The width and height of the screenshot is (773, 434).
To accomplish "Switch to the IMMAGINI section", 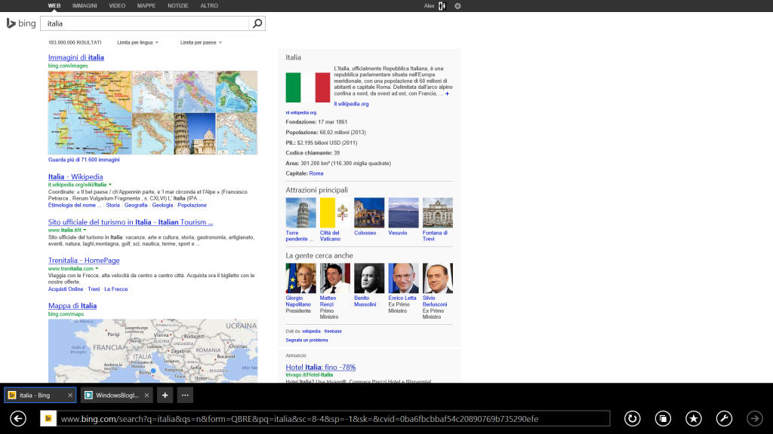I will pyautogui.click(x=85, y=5).
